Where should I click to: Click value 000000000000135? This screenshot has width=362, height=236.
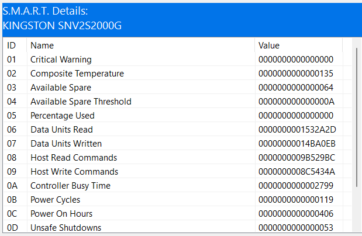[x=296, y=74]
